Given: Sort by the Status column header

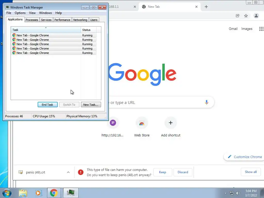Looking at the screenshot, I should click(89, 30).
